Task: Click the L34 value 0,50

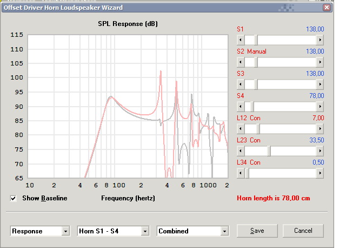Action: (x=318, y=162)
